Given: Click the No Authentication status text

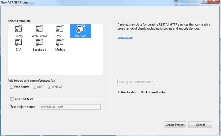Looking at the screenshot, I should click(x=153, y=92).
